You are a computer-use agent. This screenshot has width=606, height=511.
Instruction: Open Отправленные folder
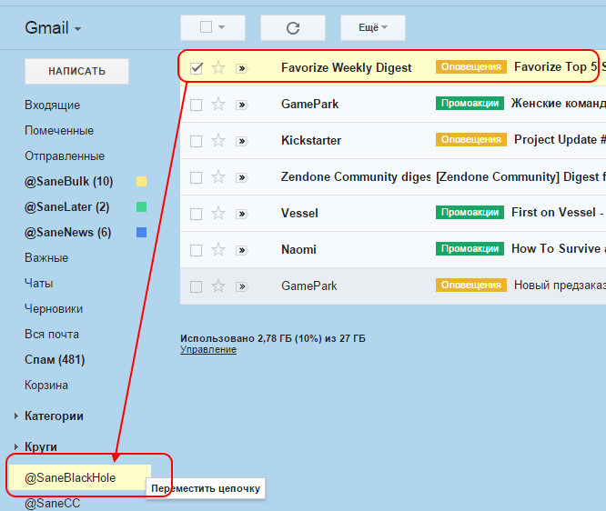65,156
